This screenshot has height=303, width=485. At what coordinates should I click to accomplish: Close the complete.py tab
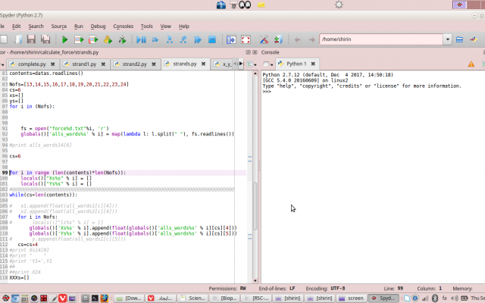coord(53,64)
